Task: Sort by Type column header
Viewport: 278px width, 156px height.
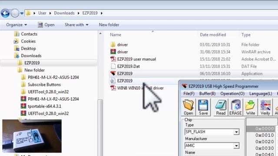Action: (246, 35)
